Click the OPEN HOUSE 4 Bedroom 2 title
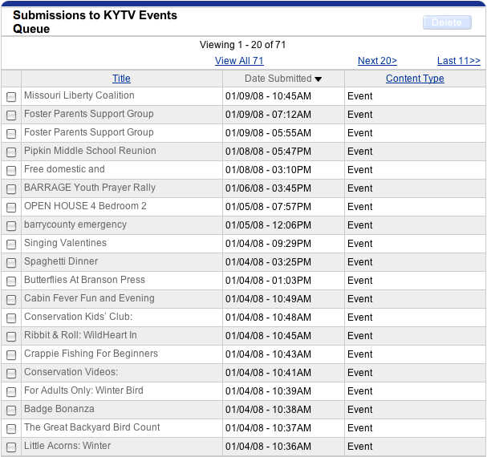 click(85, 206)
